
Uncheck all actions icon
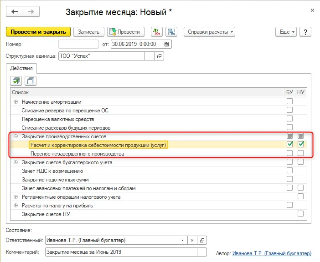click(31, 81)
